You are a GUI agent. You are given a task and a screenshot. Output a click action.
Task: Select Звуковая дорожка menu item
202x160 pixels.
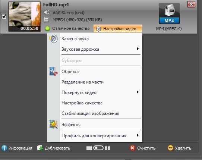tap(95, 49)
